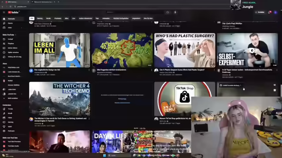Open the notifications bell
The width and height of the screenshot is (282, 158).
(x=269, y=12)
